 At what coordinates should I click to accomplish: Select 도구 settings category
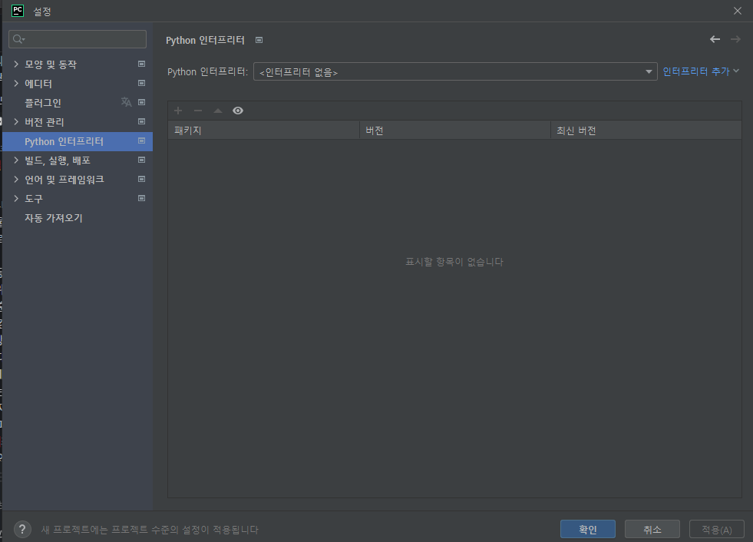coord(34,199)
